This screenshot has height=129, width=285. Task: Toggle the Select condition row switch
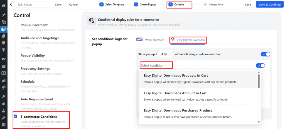pos(260,65)
